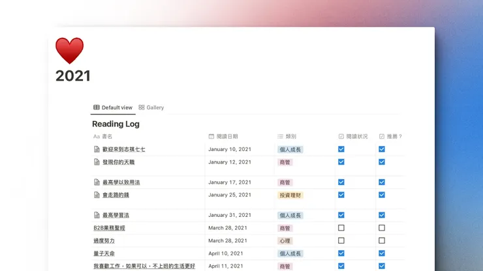Click 個人成長 tag for 最高學習法
Viewport: 483px width, 271px height.
tap(290, 216)
